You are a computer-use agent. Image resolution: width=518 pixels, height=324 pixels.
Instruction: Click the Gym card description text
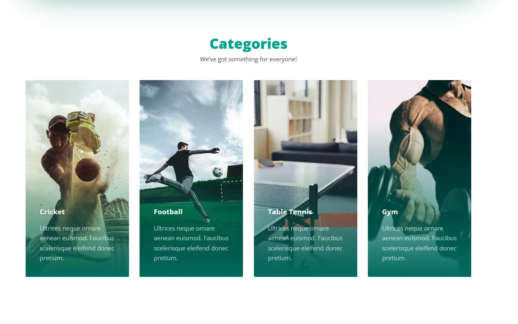[420, 243]
